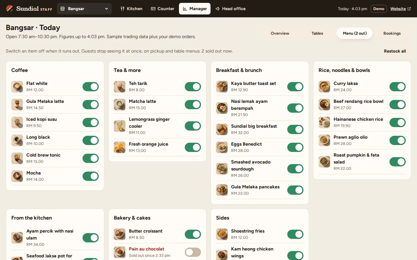Image resolution: width=417 pixels, height=260 pixels.
Task: Switch off Flat white availability
Action: click(91, 87)
